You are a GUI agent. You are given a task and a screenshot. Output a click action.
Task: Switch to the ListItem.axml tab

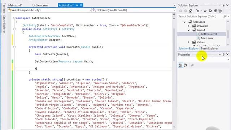(x=40, y=5)
